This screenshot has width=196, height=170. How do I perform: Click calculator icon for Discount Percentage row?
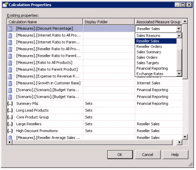pyautogui.click(x=10, y=29)
